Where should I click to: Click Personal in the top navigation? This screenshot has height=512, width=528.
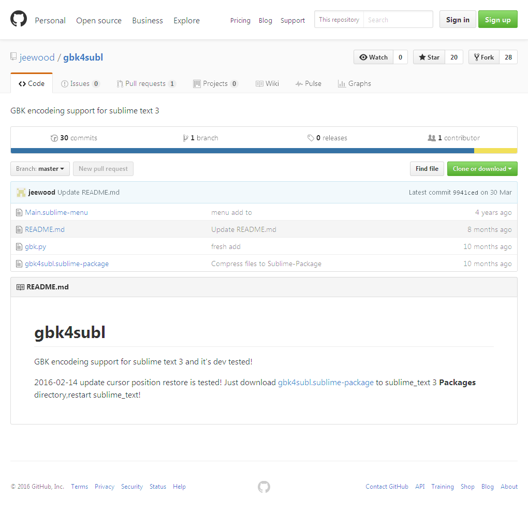[x=50, y=21]
